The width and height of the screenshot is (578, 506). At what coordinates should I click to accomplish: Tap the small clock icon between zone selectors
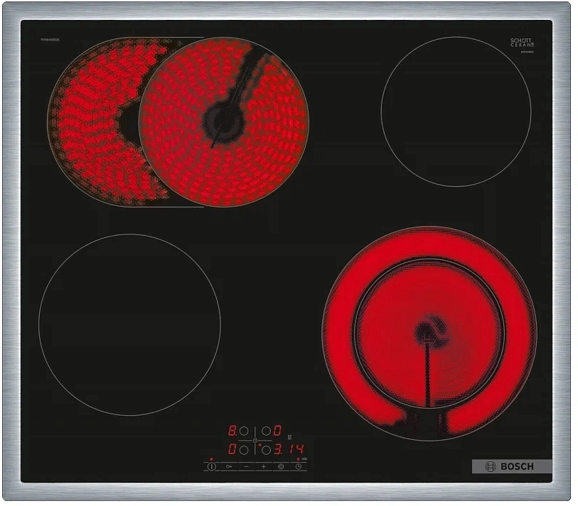click(x=255, y=441)
